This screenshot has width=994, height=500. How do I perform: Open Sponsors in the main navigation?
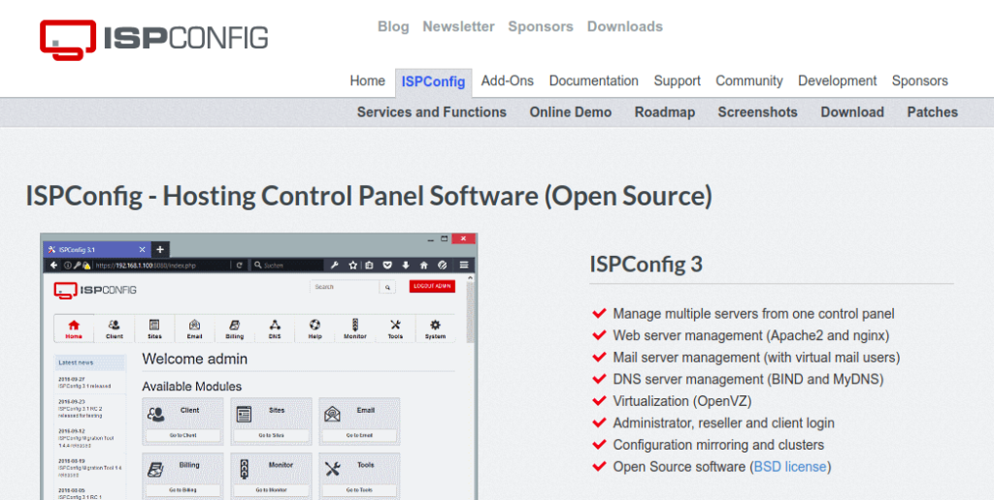click(919, 81)
